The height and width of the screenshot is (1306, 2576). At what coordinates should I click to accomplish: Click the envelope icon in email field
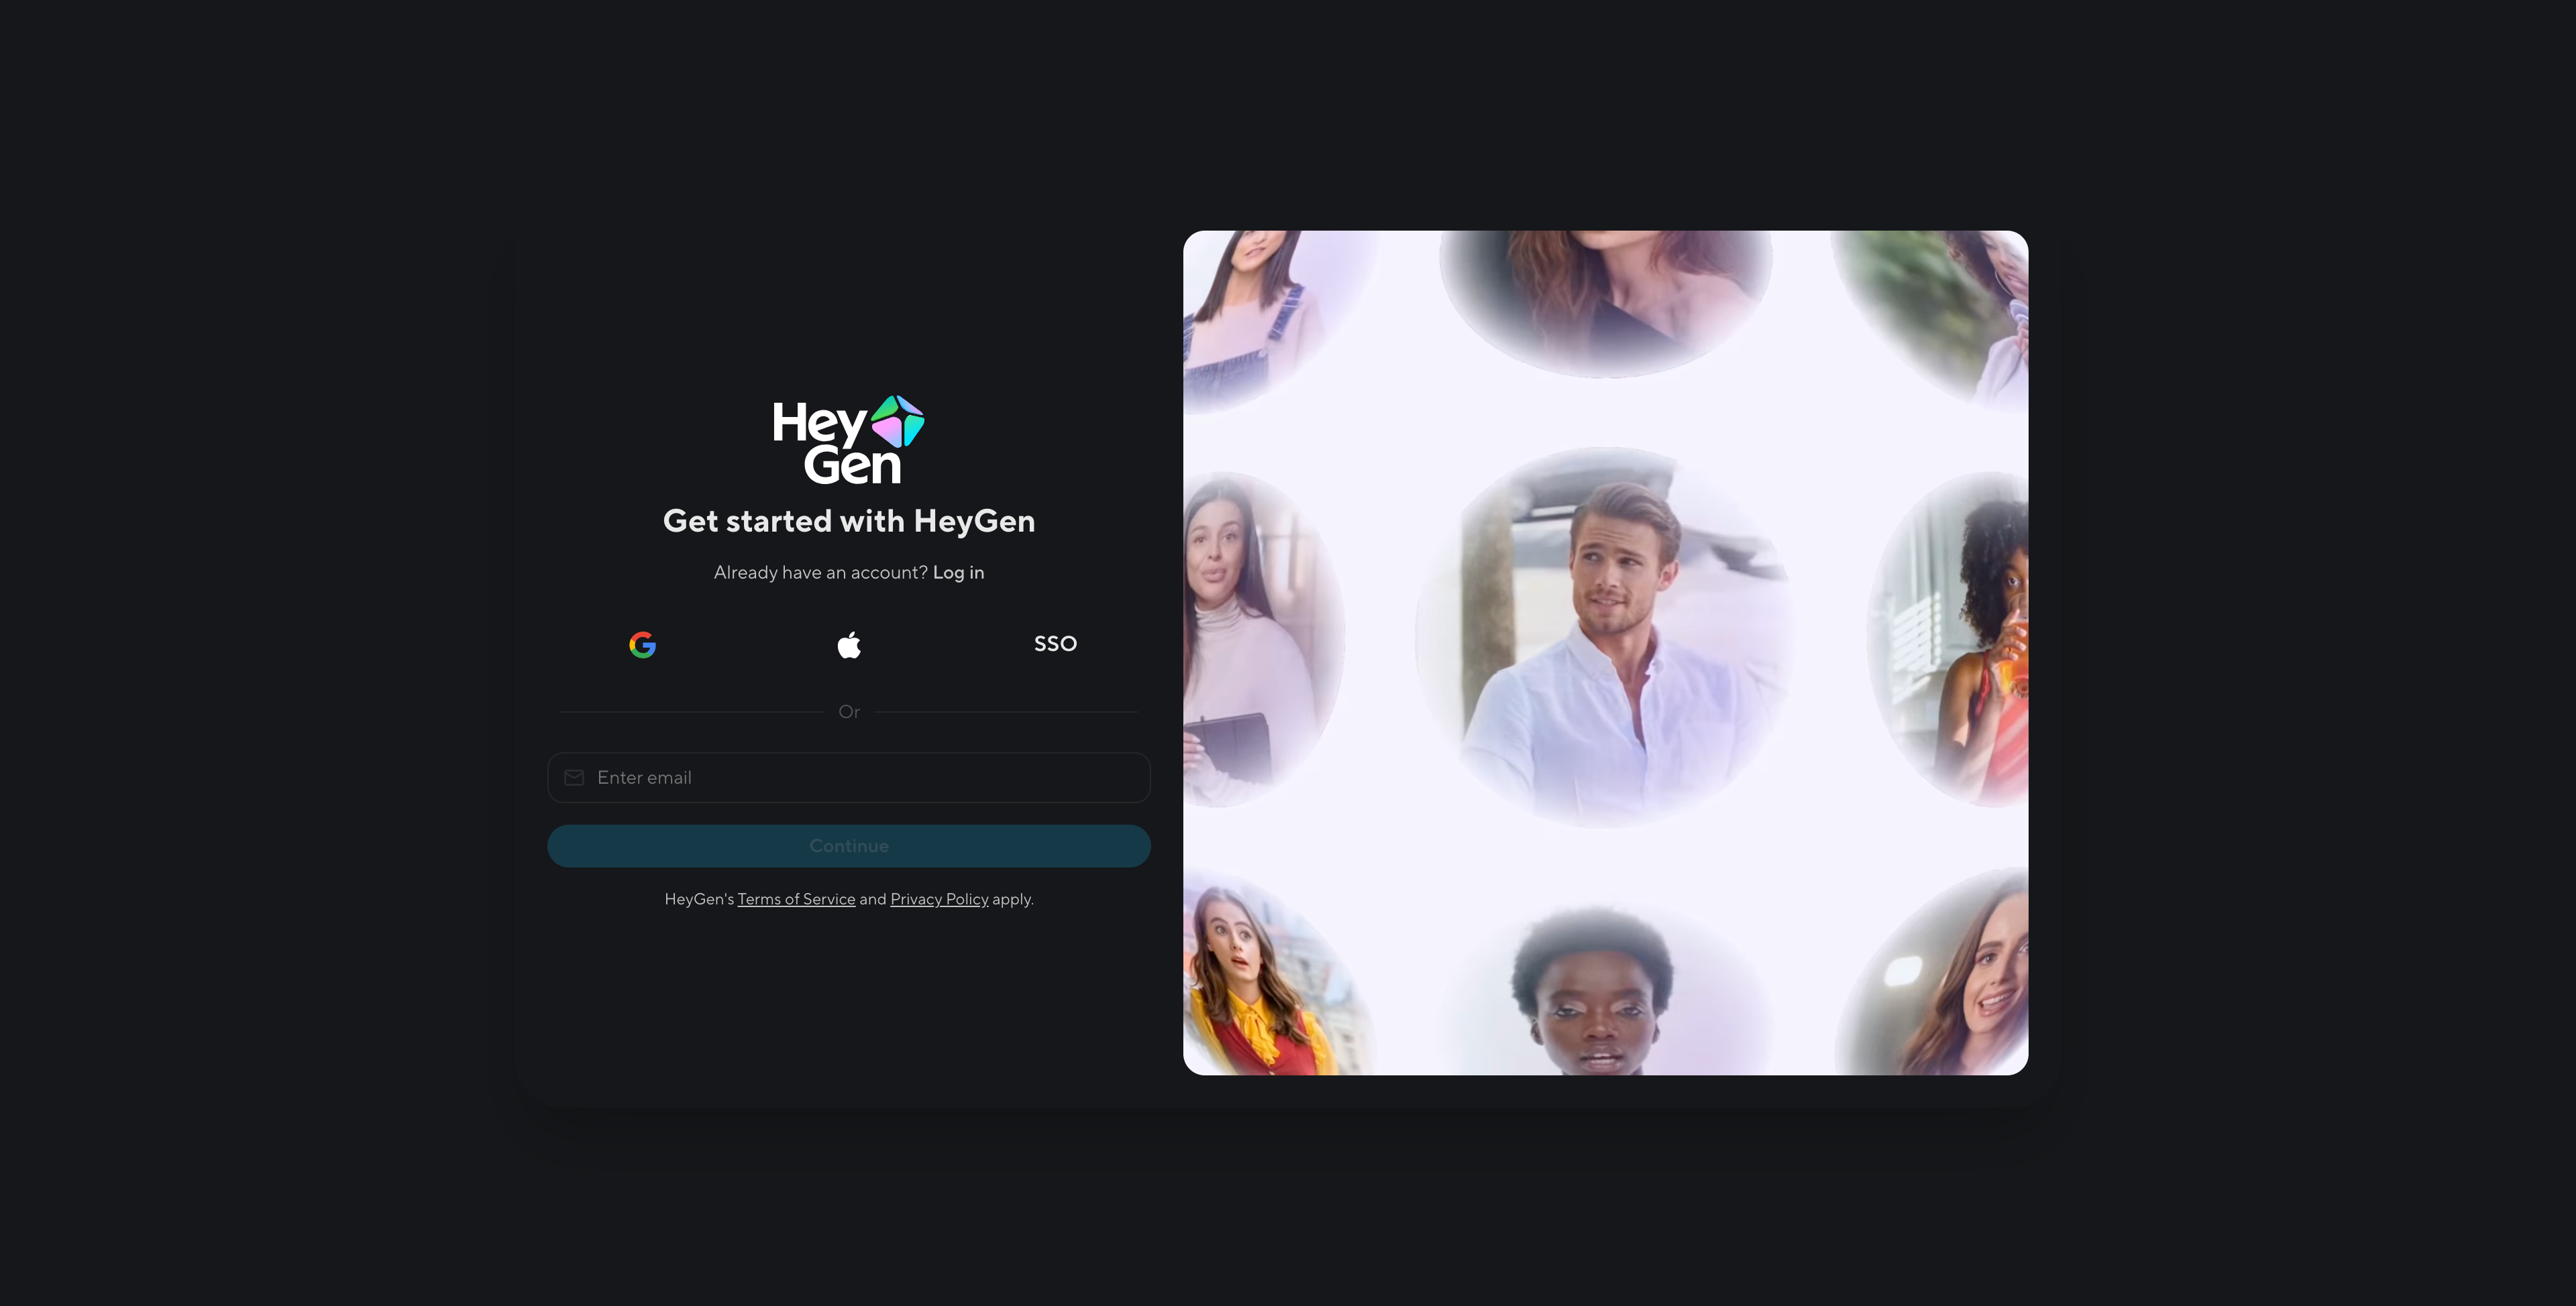tap(574, 778)
